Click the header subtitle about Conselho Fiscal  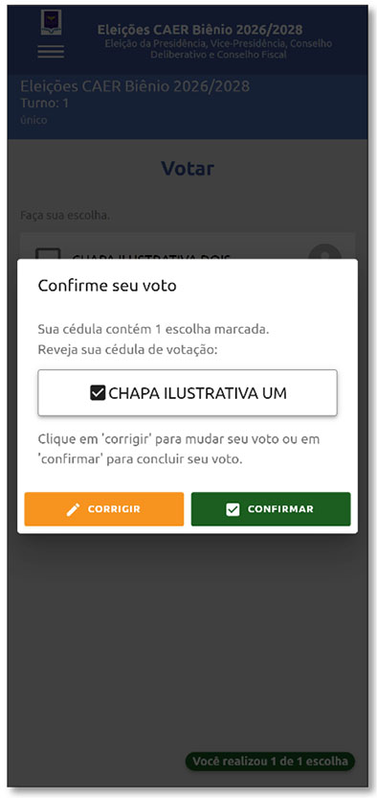(218, 49)
